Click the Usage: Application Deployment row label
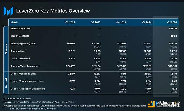Screen dimensions: 184x111 28,89
